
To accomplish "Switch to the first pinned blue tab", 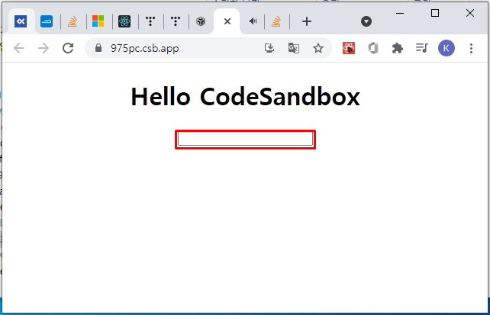I will click(x=21, y=21).
